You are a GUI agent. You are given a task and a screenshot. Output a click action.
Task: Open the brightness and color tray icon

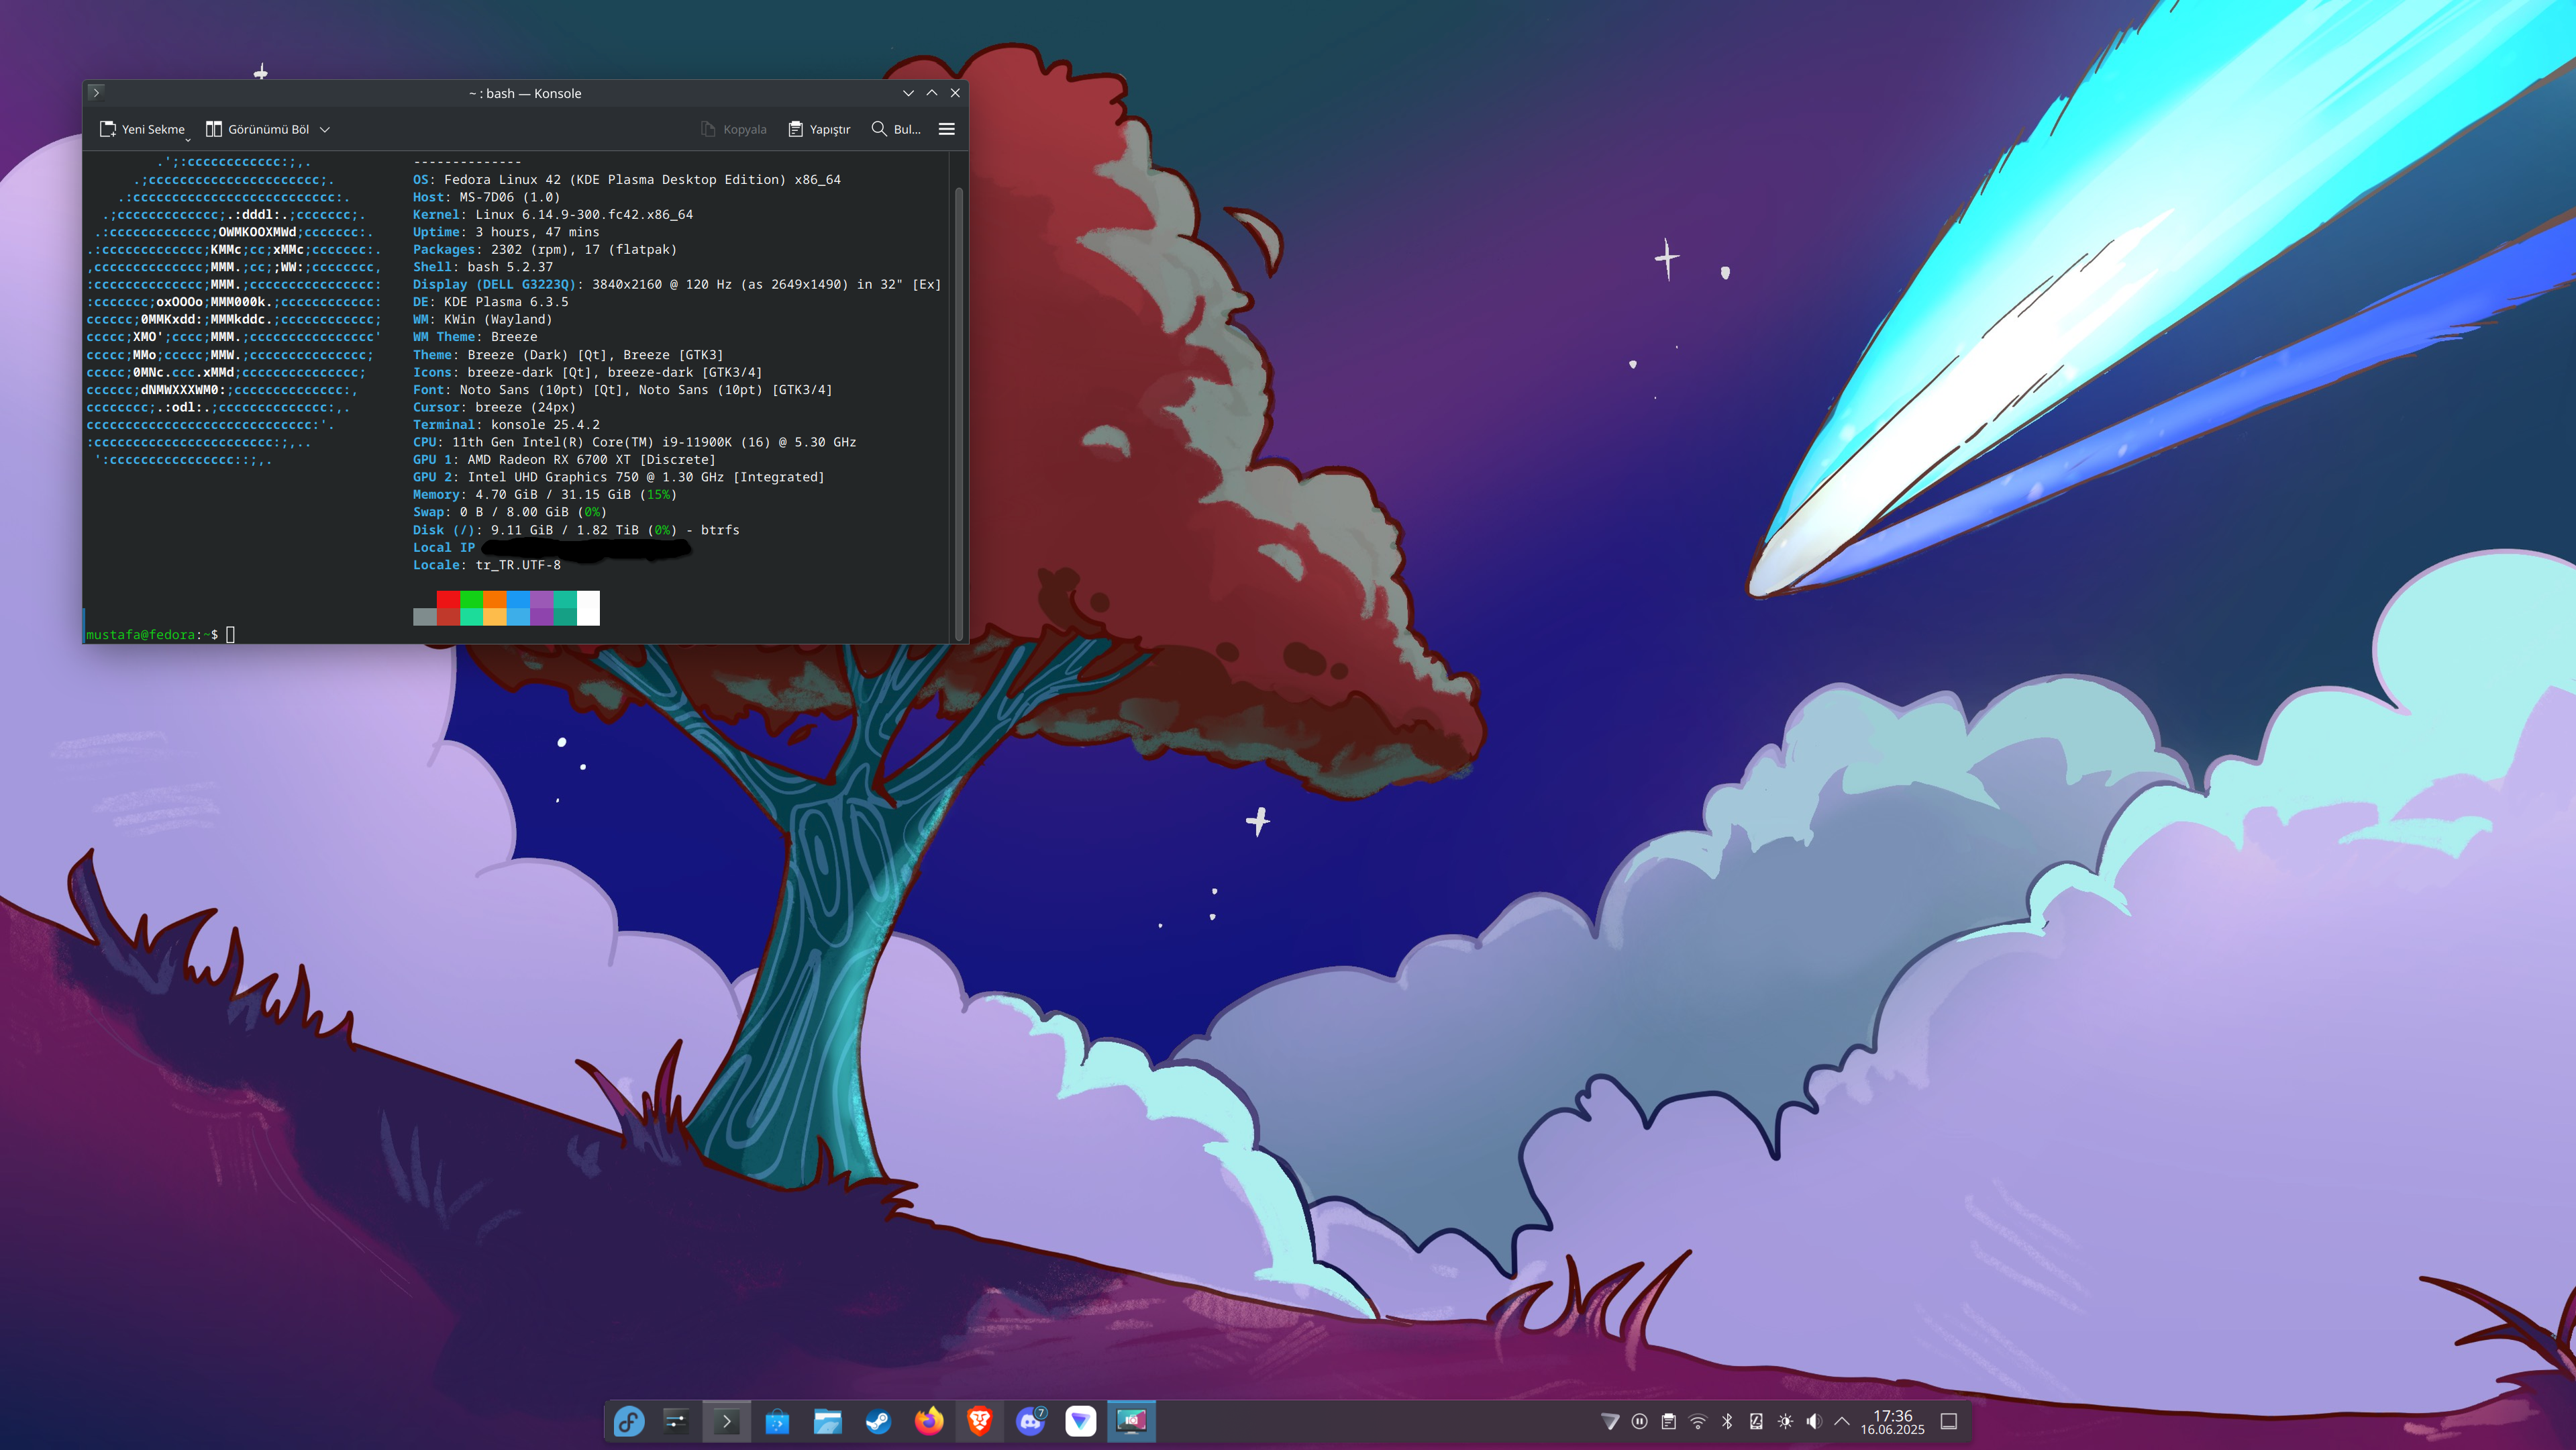tap(1786, 1421)
